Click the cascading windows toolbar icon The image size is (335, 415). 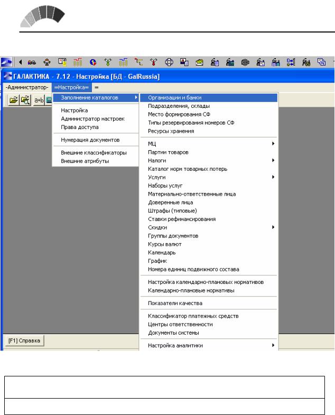pos(321,62)
